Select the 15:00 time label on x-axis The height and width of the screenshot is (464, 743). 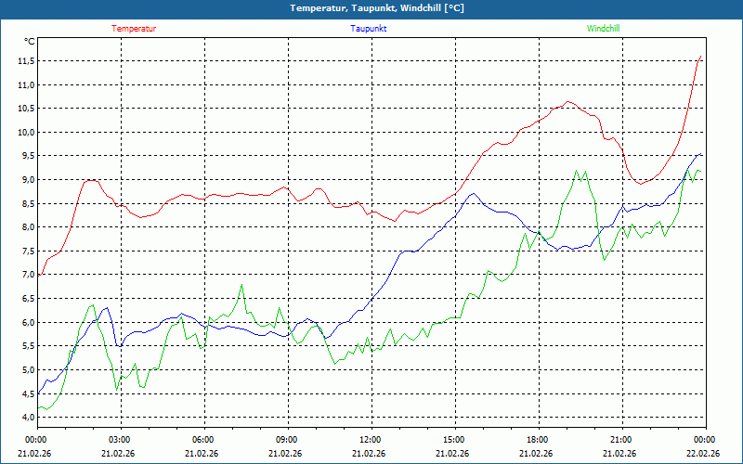coord(453,440)
